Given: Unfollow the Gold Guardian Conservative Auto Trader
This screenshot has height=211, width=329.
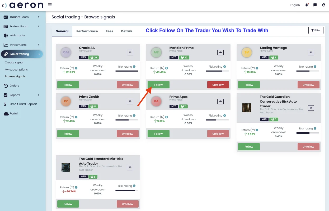Looking at the screenshot, I should [x=308, y=147].
